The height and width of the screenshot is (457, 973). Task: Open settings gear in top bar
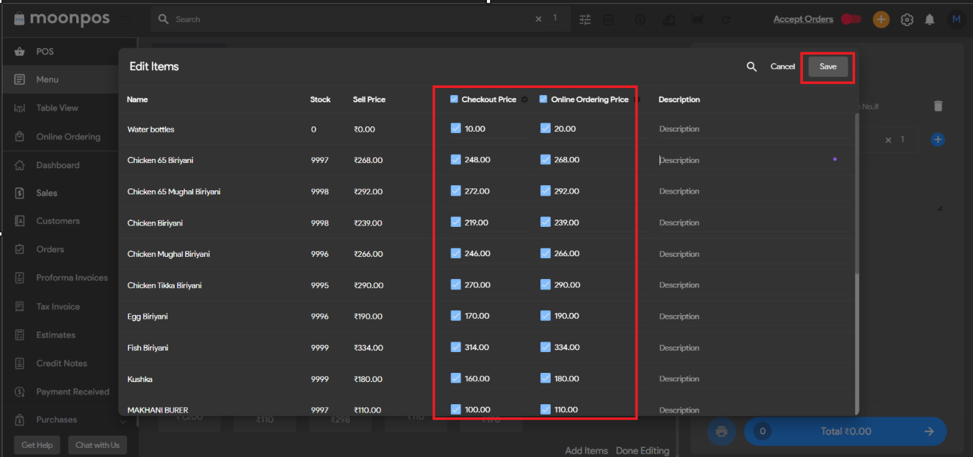[907, 20]
